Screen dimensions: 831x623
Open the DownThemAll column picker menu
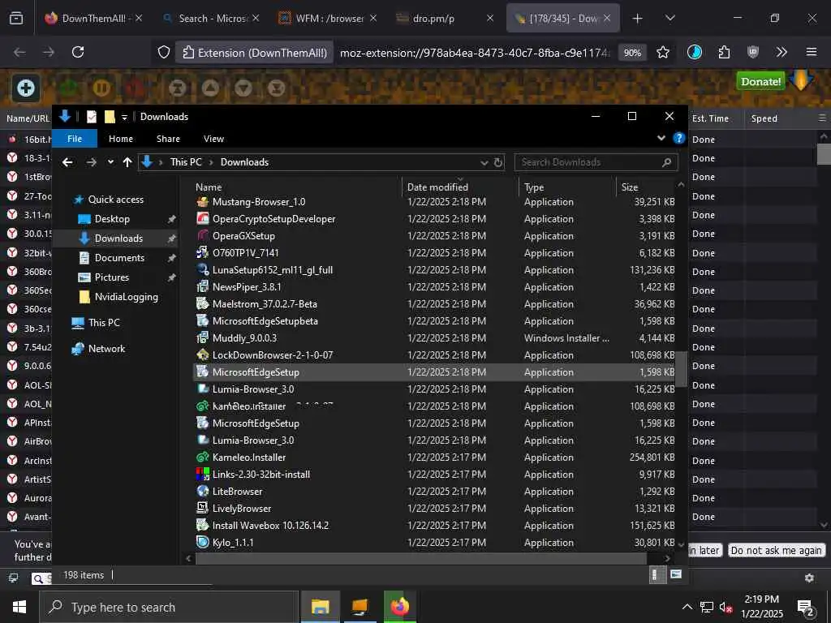822,118
